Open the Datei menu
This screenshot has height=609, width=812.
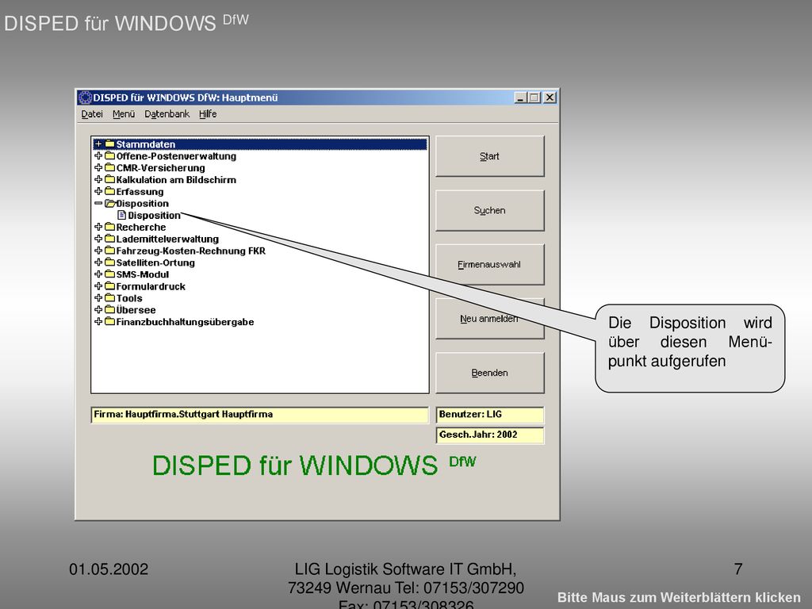92,114
